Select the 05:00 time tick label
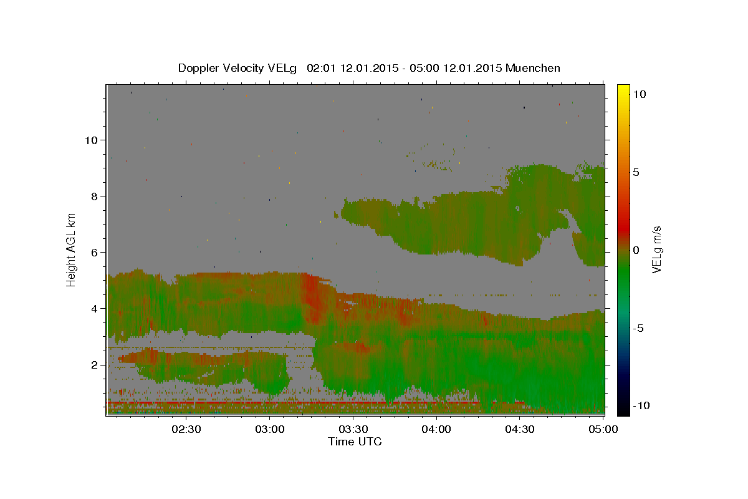The height and width of the screenshot is (499, 748). click(x=603, y=429)
